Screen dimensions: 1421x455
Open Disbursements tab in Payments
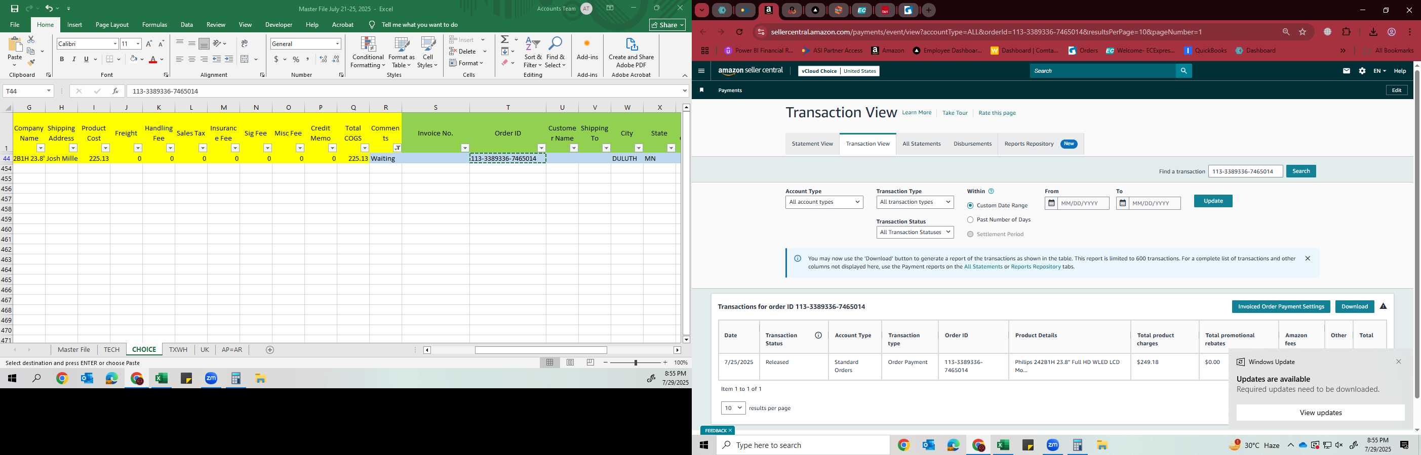pyautogui.click(x=972, y=144)
